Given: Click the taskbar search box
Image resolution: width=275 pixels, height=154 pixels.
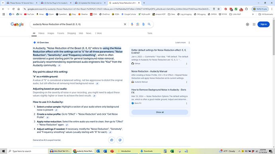Looking at the screenshot, I should click(27, 151).
